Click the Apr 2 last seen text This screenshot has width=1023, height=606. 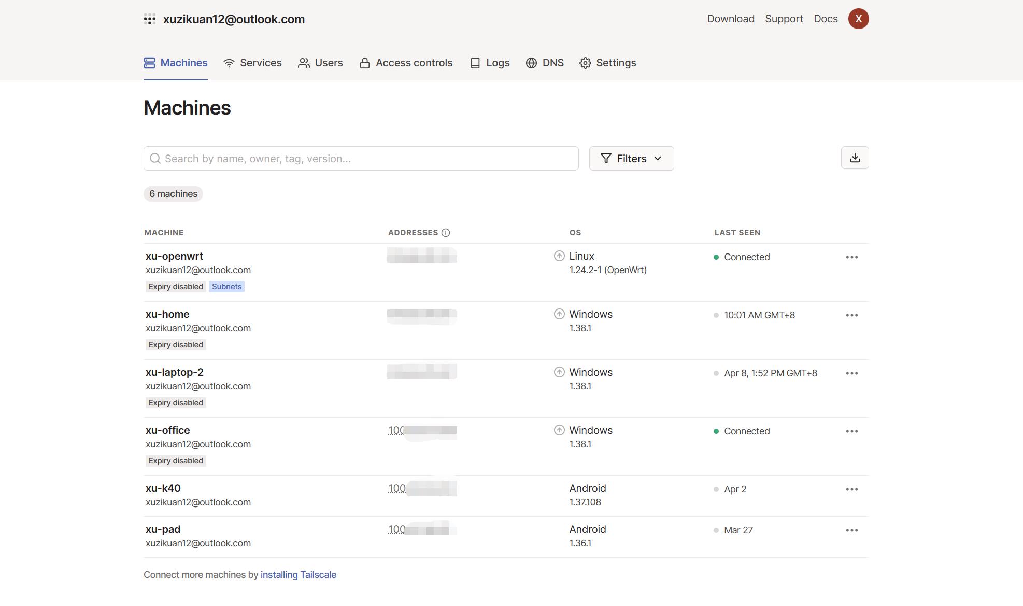pyautogui.click(x=735, y=489)
